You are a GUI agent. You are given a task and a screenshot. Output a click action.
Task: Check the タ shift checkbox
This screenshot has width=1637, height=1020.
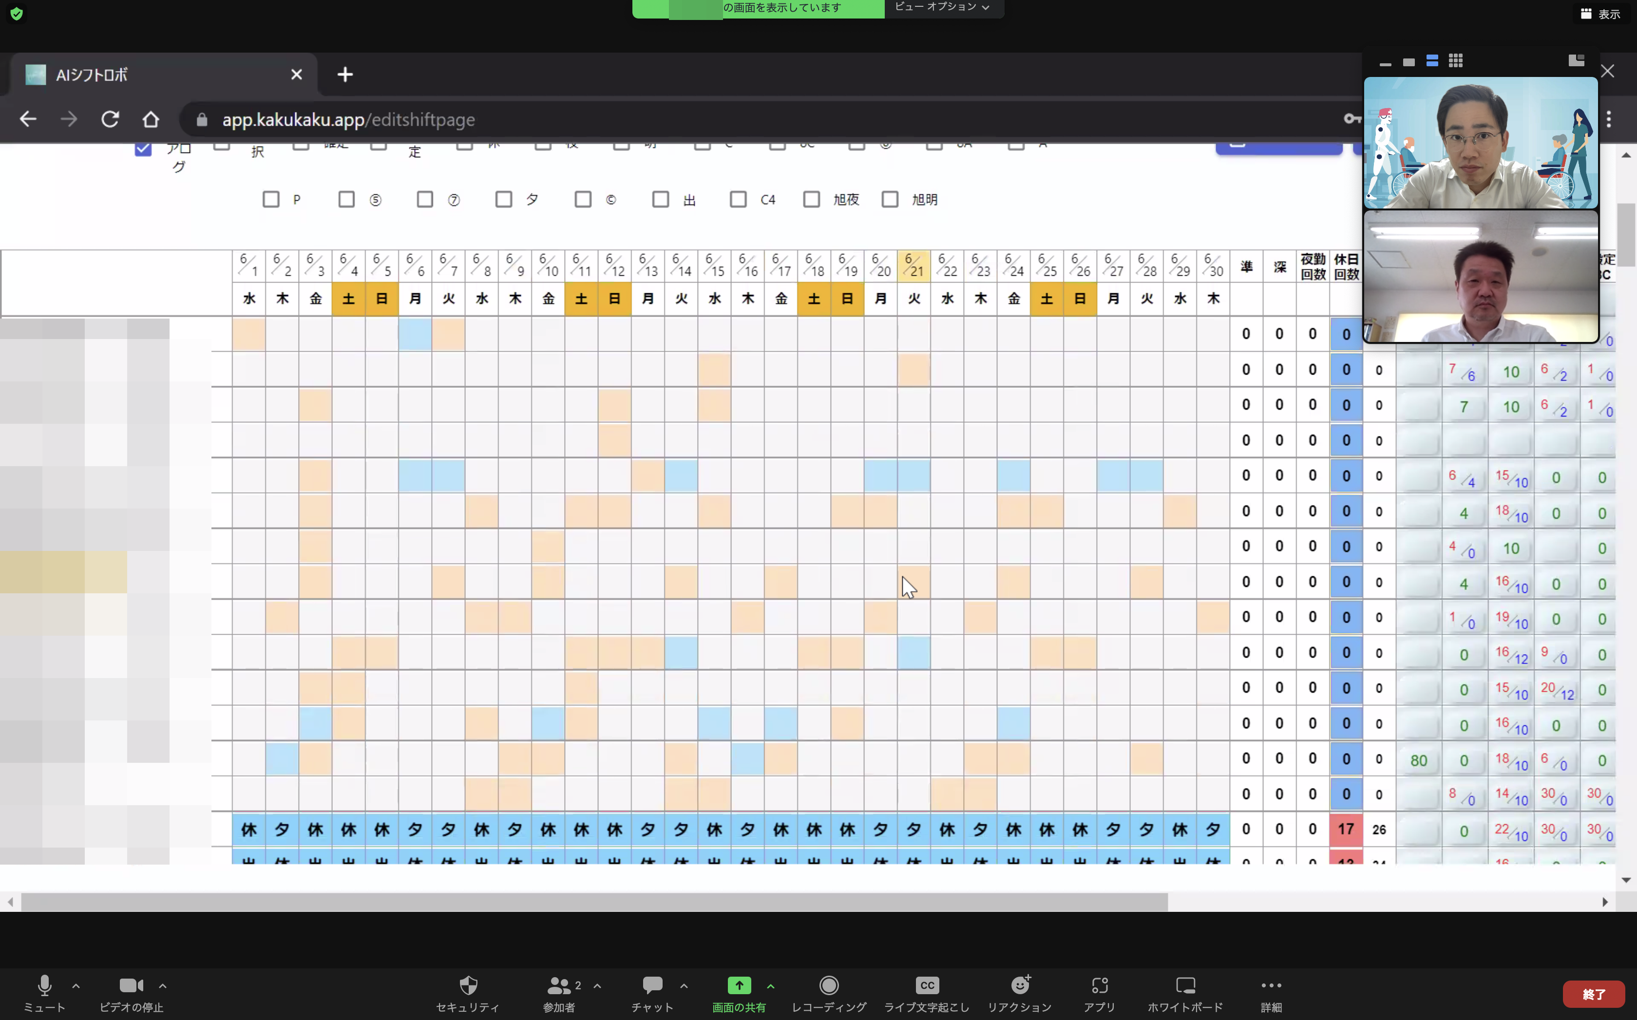503,199
